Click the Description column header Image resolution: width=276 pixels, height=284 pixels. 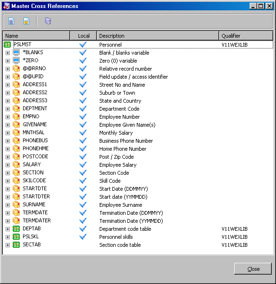point(158,36)
